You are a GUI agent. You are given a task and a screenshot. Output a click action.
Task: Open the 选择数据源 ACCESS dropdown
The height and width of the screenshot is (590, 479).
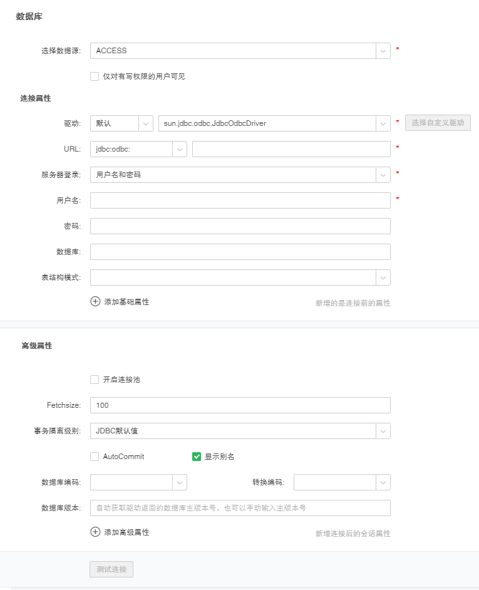pos(240,51)
